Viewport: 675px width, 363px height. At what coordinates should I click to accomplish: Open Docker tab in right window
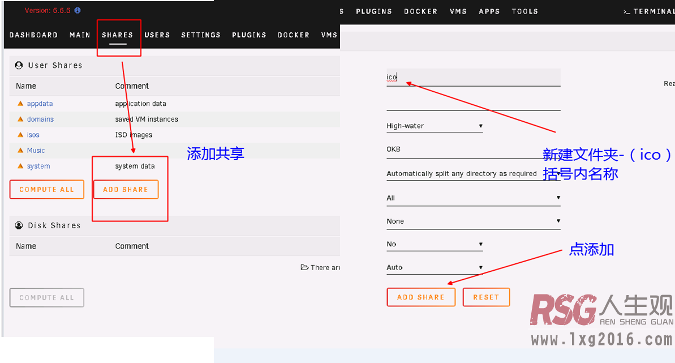pyautogui.click(x=420, y=11)
